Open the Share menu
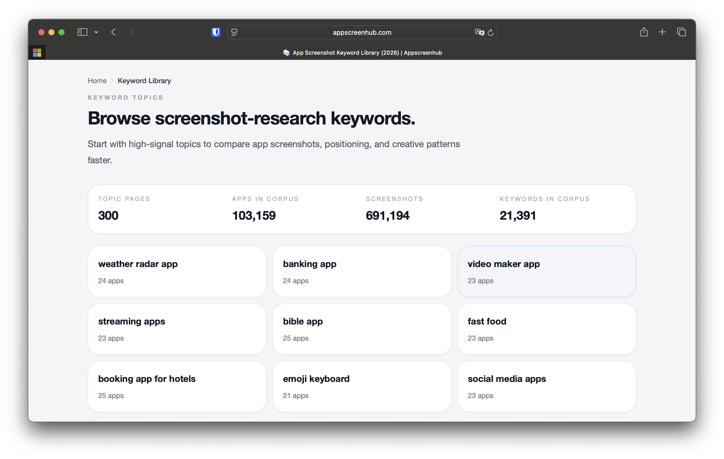Screen dimensions: 724x459 tap(644, 32)
